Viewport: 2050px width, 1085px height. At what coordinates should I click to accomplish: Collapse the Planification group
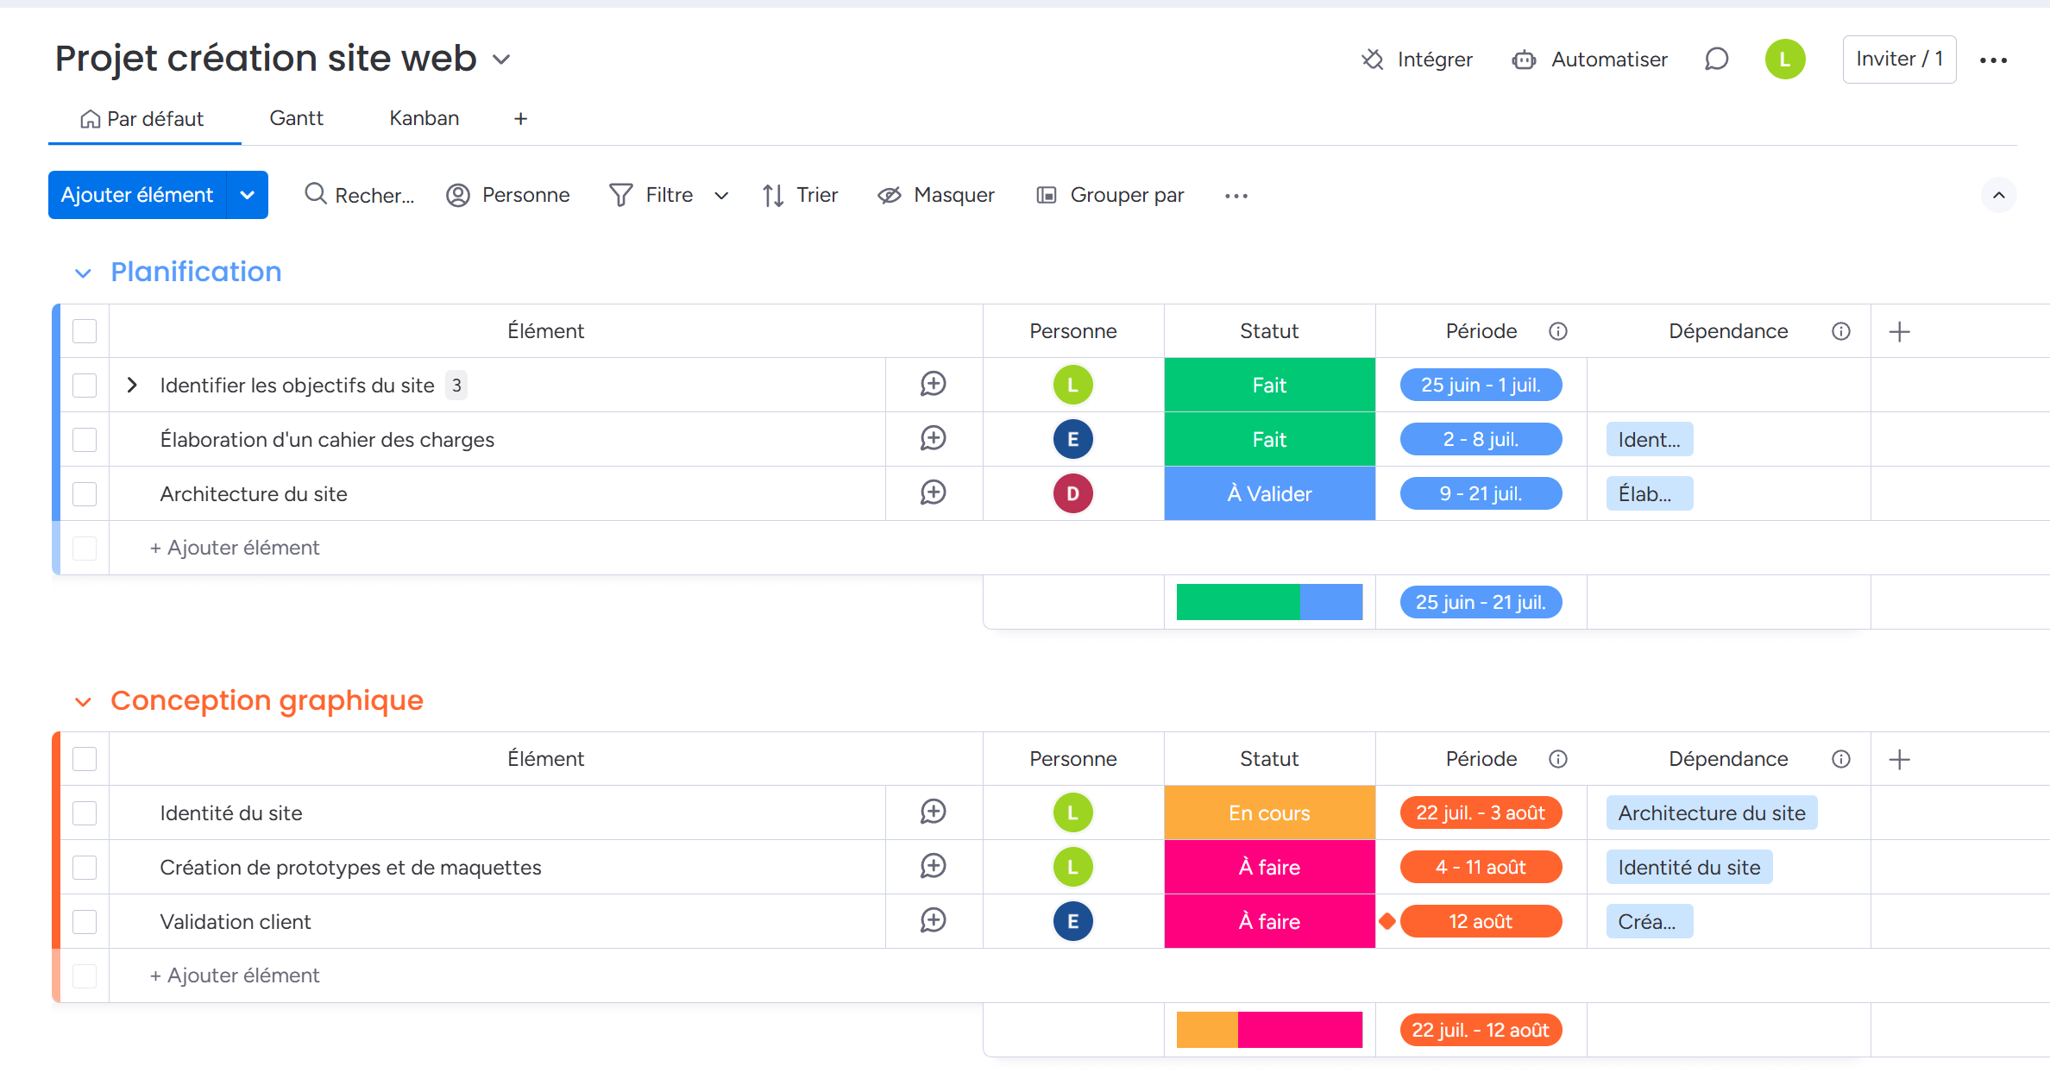pyautogui.click(x=83, y=273)
